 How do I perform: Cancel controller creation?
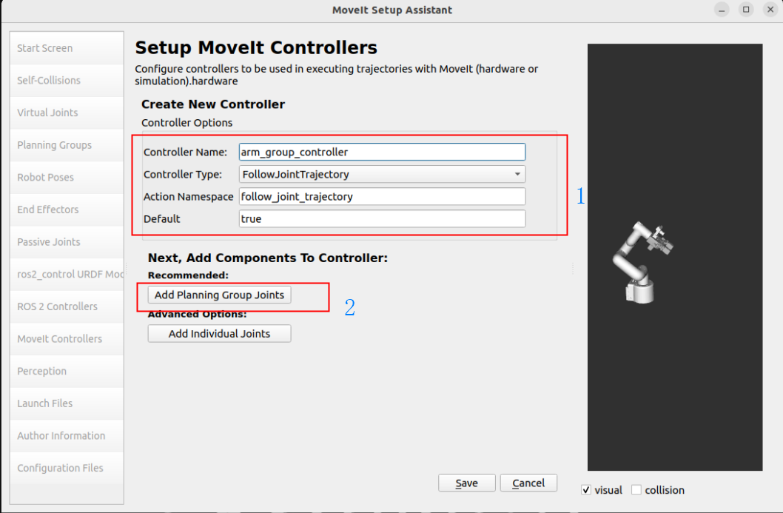[x=528, y=483]
